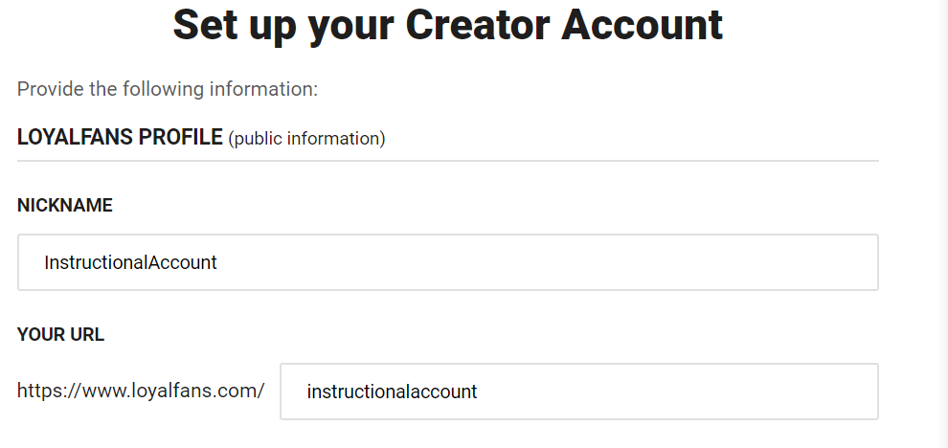This screenshot has width=948, height=448.
Task: Click the divider line under LOYALFANS PROFILE
Action: tap(447, 161)
